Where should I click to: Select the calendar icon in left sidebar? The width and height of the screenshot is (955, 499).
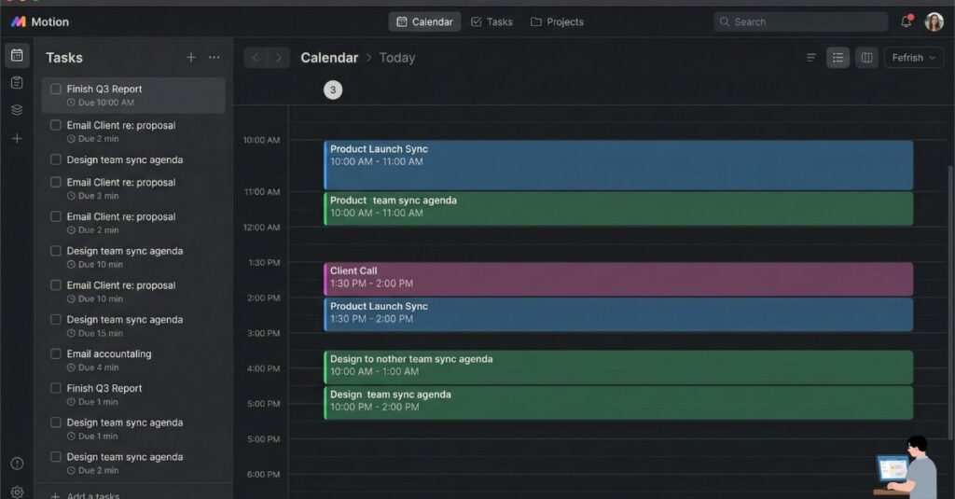17,55
